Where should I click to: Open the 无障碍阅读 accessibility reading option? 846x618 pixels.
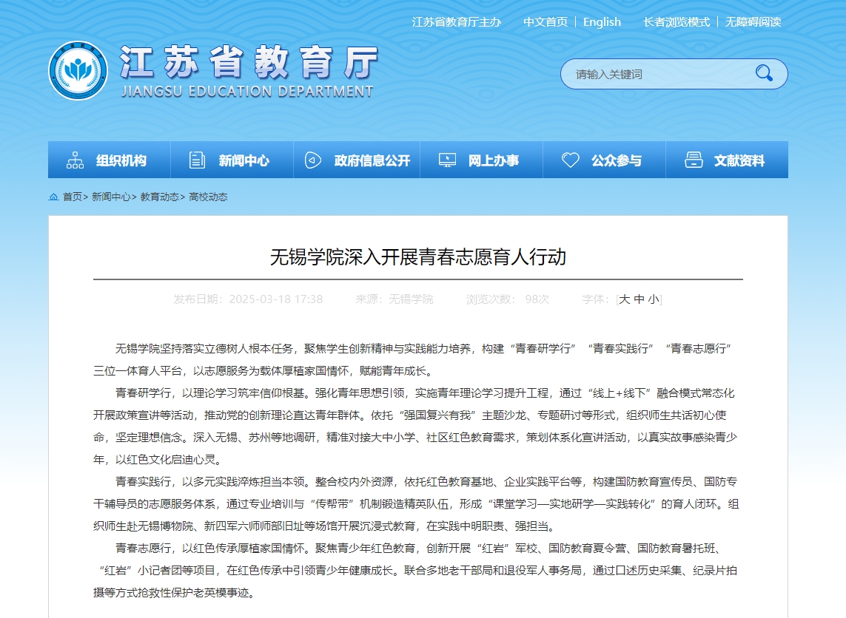click(x=753, y=22)
